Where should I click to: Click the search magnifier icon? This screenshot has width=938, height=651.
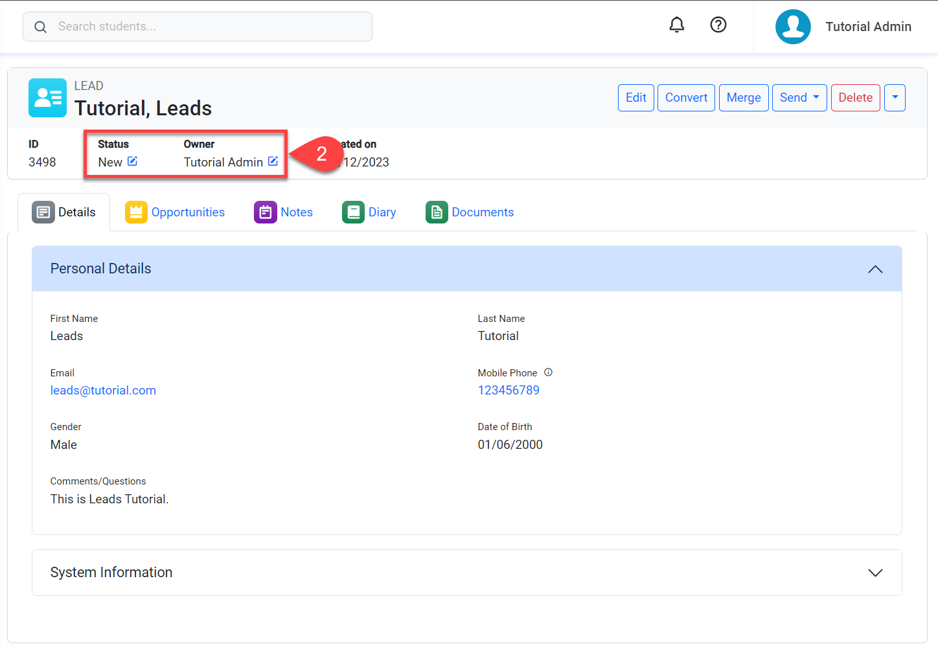pos(40,27)
